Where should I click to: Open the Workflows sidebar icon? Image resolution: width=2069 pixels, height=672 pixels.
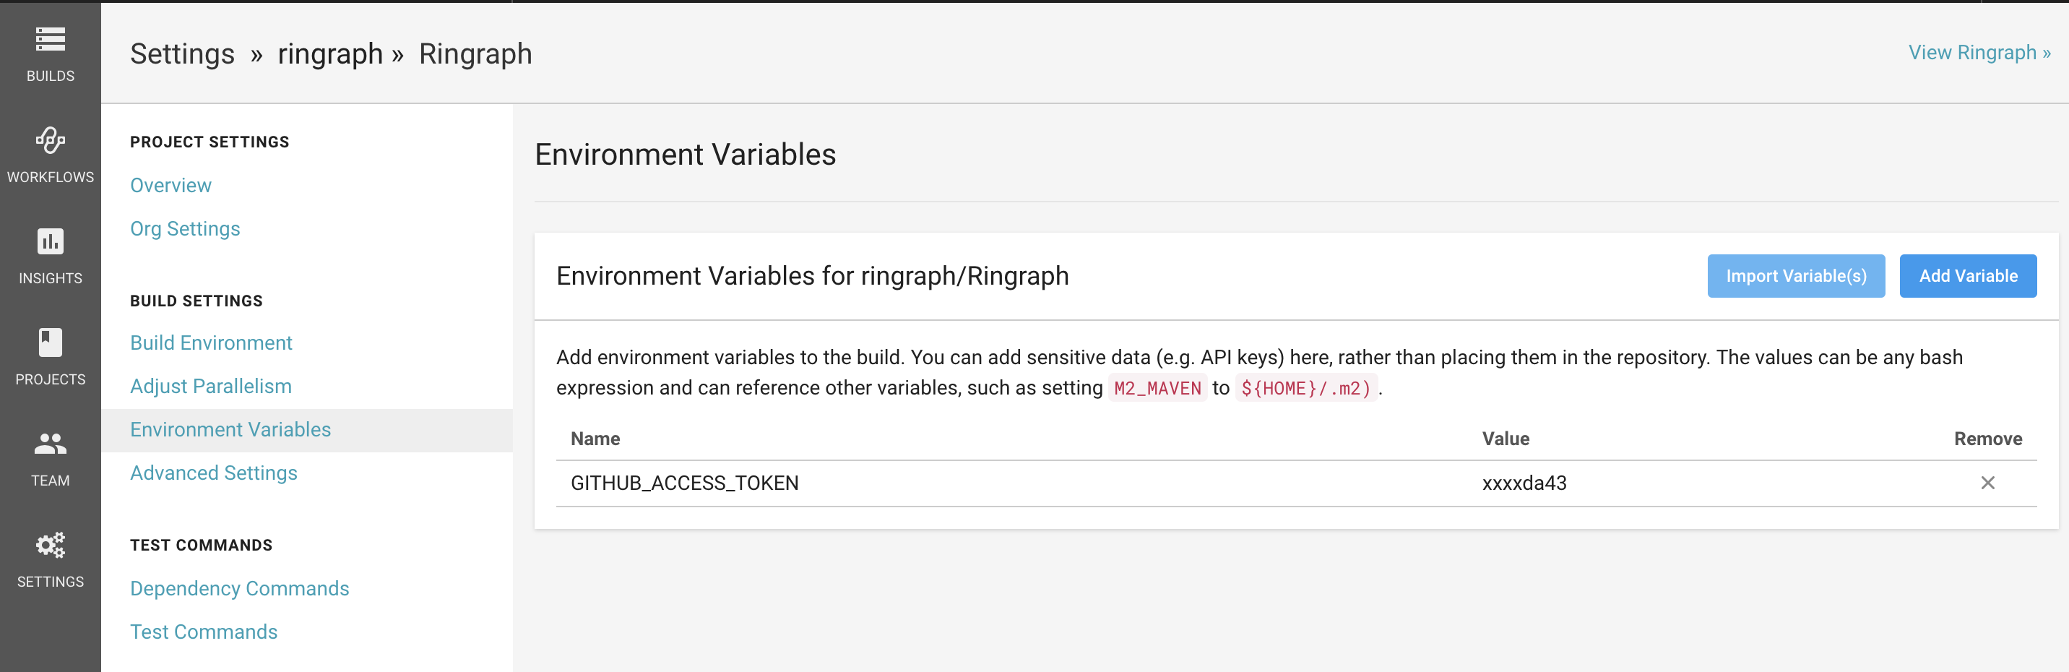pos(50,140)
